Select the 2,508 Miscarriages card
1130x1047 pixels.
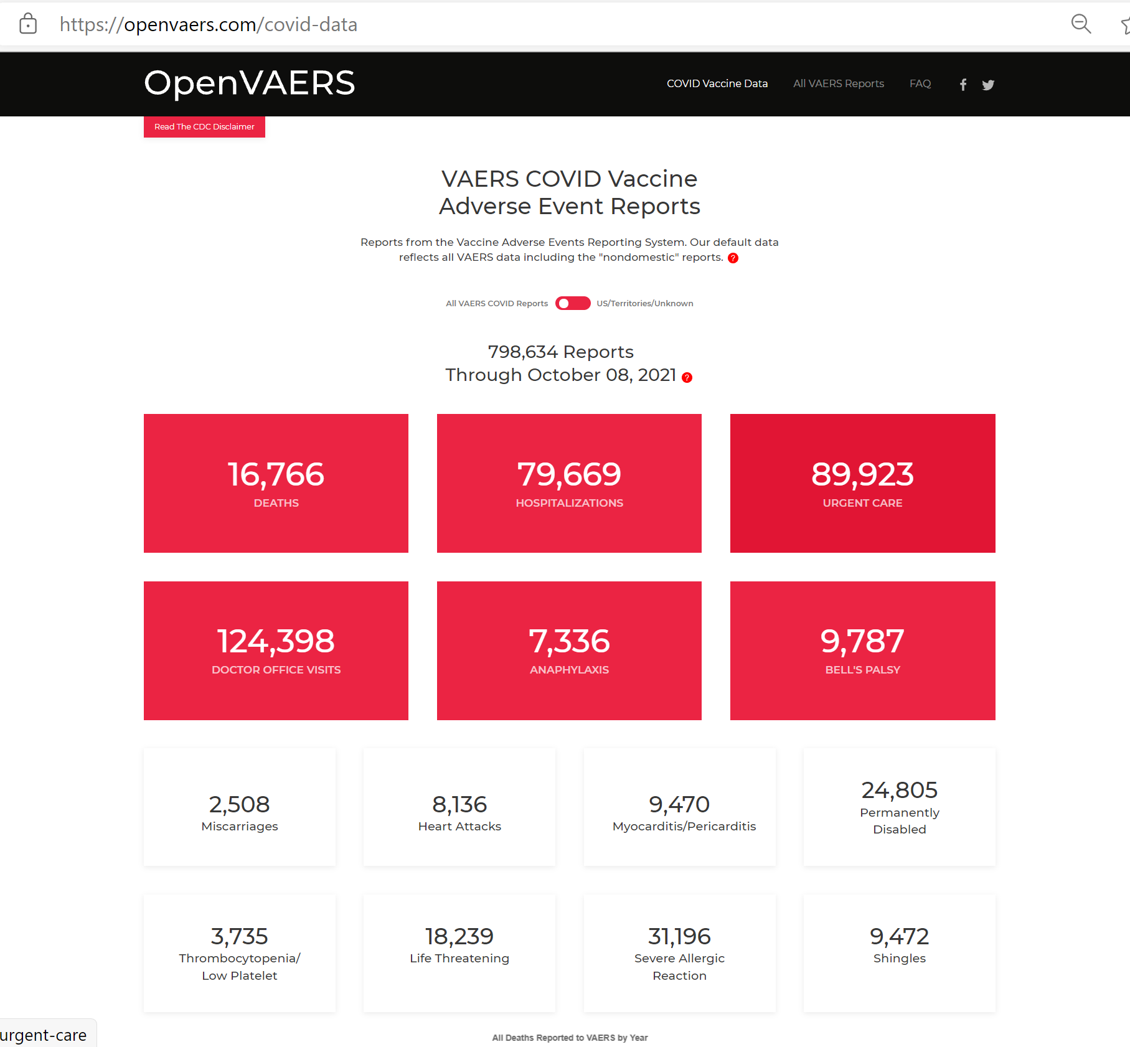point(240,807)
